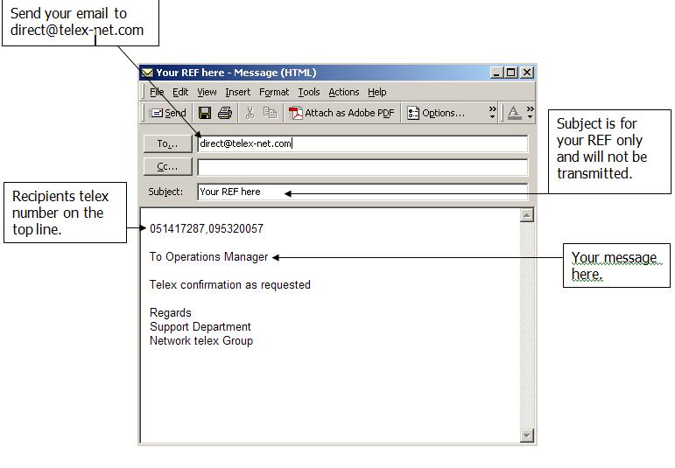
Task: Open the View menu
Action: [x=207, y=92]
